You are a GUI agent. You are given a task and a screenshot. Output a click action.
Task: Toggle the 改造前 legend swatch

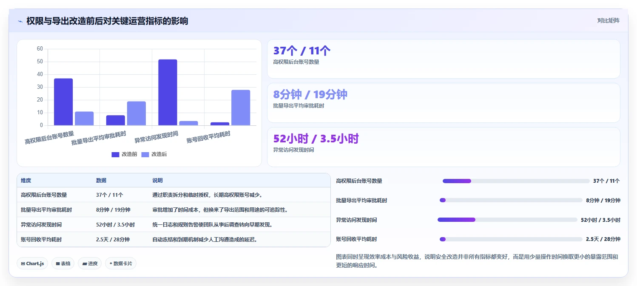(115, 154)
